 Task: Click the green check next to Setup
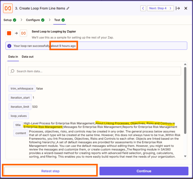(15, 20)
